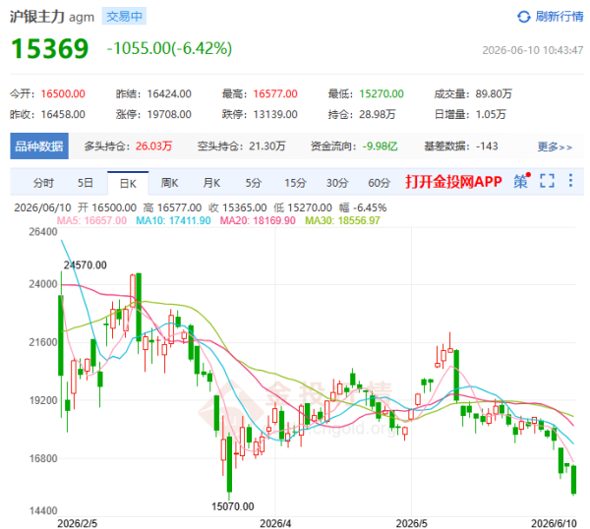The image size is (590, 529).
Task: Click the MA30: 18556.97 legend
Action: 342,220
